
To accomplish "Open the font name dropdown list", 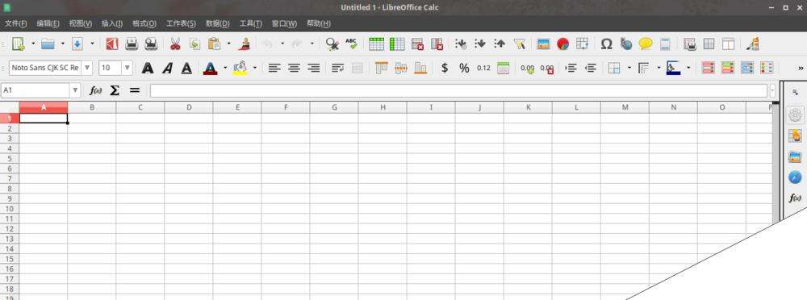I will point(87,68).
